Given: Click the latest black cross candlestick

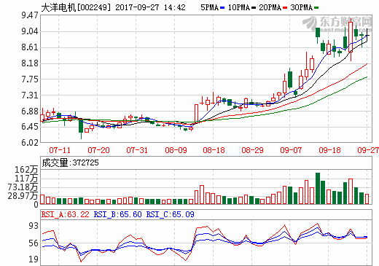Looking at the screenshot, I should tap(367, 36).
